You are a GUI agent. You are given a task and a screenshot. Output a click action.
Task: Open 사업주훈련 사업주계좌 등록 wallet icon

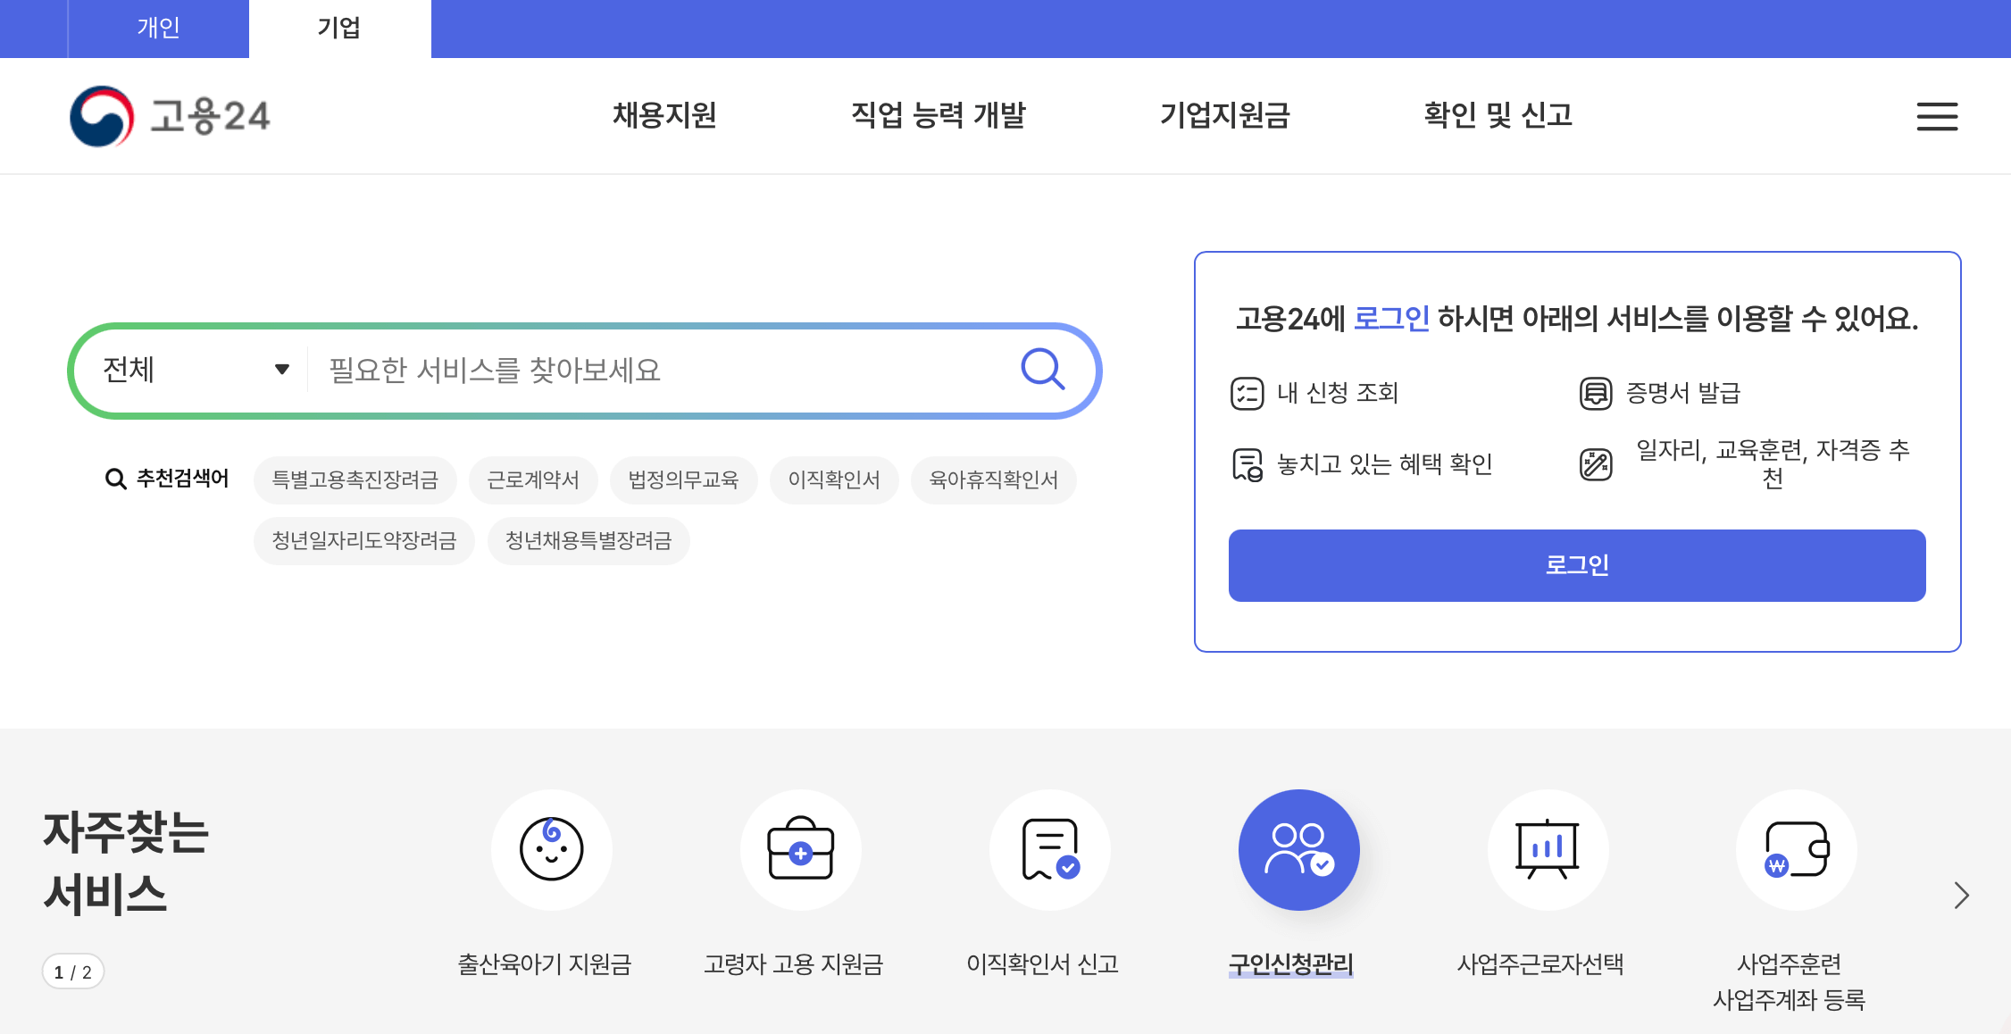pos(1796,849)
